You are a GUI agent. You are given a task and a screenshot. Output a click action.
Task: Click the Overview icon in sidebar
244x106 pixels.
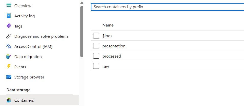pos(9,6)
